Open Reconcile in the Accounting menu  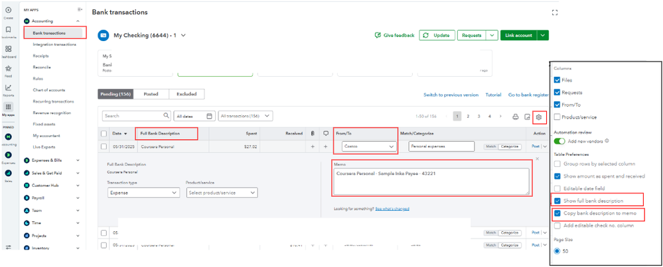click(x=42, y=67)
